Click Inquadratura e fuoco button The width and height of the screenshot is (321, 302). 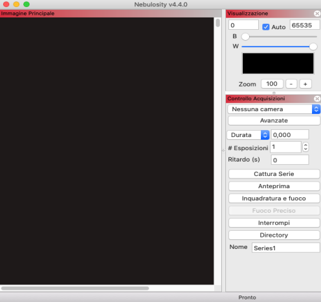pyautogui.click(x=274, y=199)
